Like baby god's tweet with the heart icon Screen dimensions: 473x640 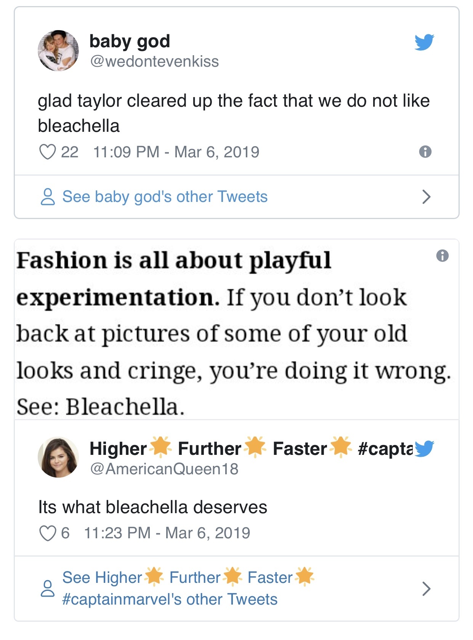click(x=48, y=152)
